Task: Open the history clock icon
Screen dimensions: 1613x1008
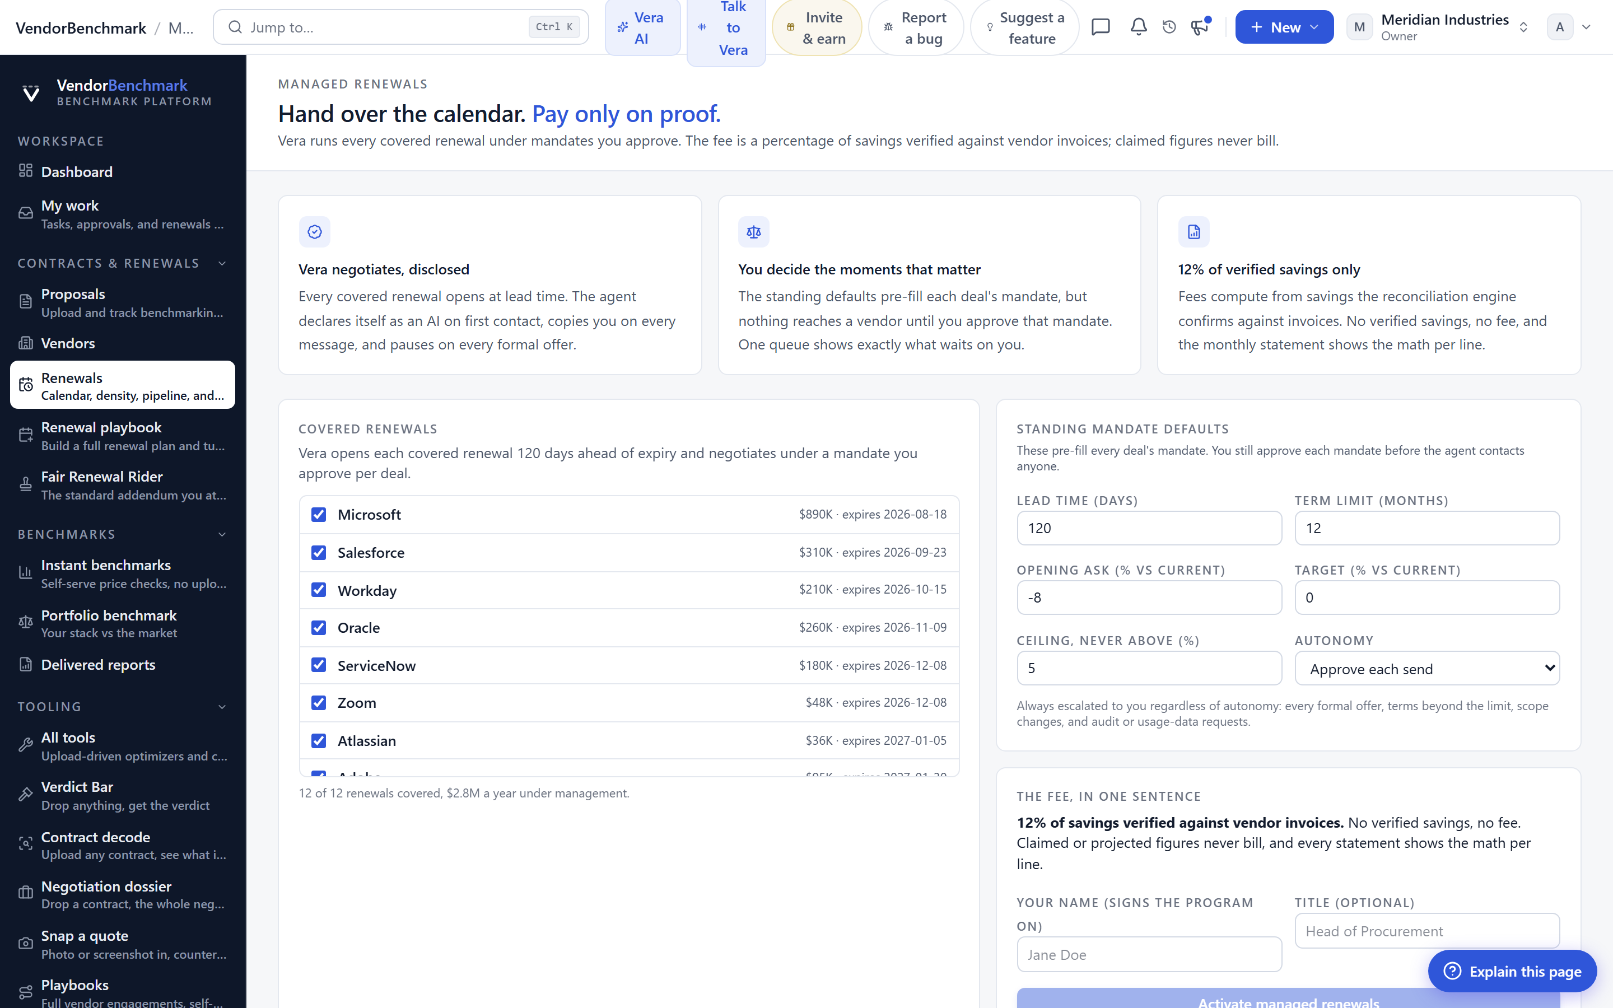Action: click(x=1169, y=27)
